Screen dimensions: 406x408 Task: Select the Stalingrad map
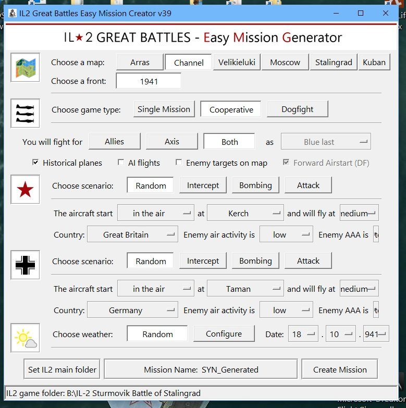tap(334, 62)
